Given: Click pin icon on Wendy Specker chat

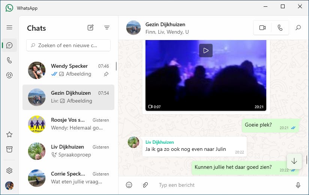Looking at the screenshot, I should [106, 74].
